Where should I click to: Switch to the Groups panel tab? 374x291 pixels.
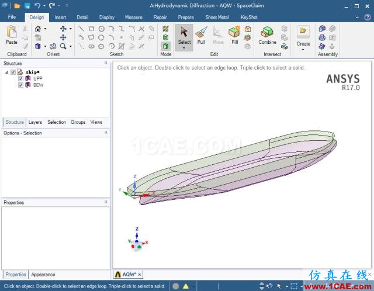click(x=78, y=122)
